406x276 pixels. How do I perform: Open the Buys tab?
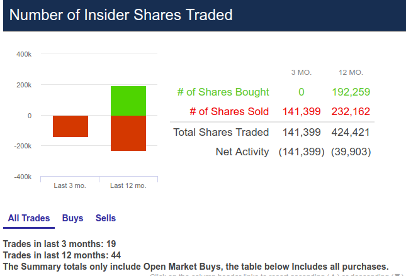(x=72, y=218)
